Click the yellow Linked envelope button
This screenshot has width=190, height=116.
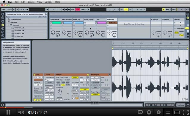[95, 94]
